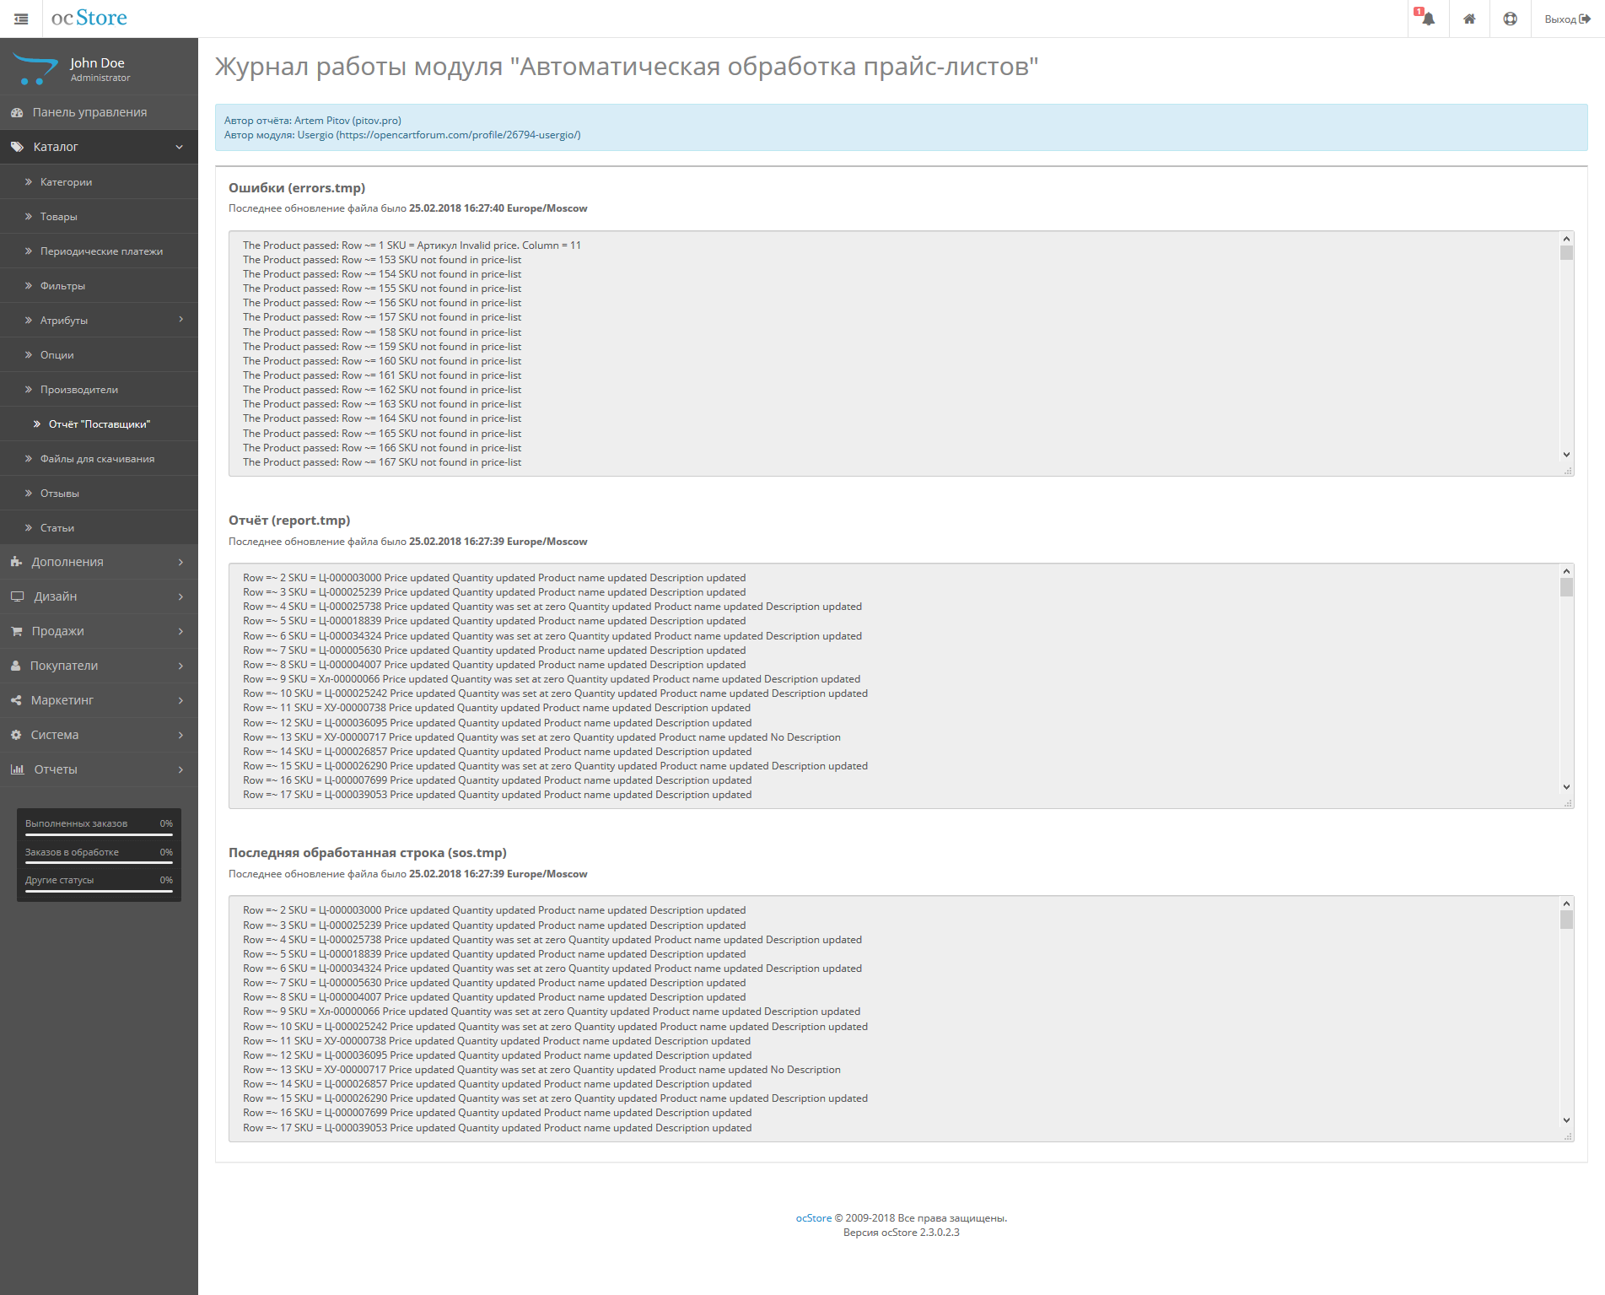The image size is (1605, 1295).
Task: Click scroll-down arrow in errors.tmp log
Action: 1566,455
